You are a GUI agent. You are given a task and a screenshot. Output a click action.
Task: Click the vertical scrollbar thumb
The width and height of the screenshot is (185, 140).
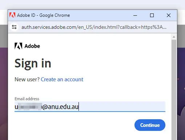point(174,90)
